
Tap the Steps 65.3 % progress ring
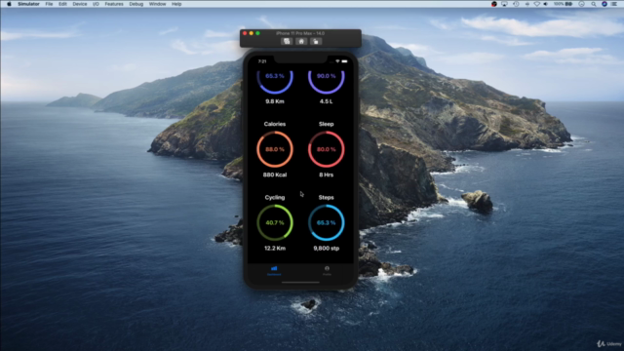[x=327, y=222]
